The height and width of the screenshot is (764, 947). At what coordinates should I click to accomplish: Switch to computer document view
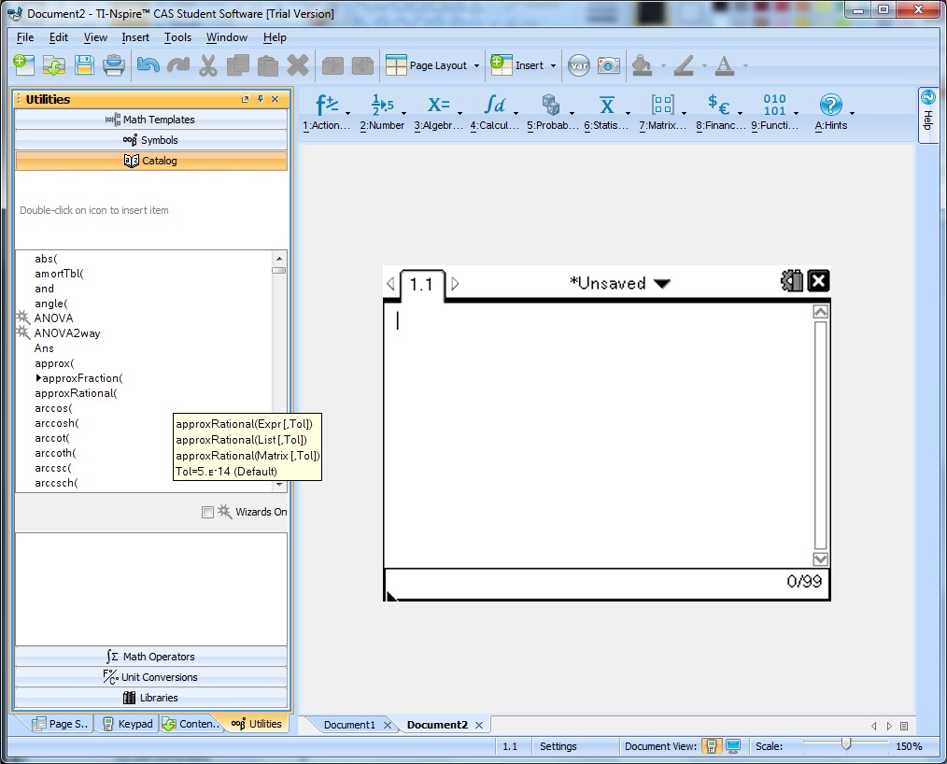[733, 746]
